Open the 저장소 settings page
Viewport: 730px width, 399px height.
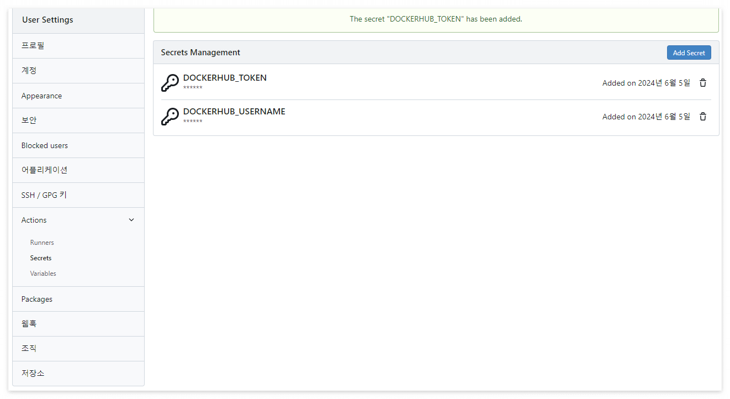pyautogui.click(x=78, y=374)
